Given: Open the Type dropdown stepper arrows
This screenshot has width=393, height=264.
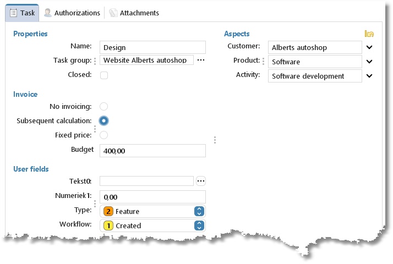Looking at the screenshot, I should (x=199, y=211).
